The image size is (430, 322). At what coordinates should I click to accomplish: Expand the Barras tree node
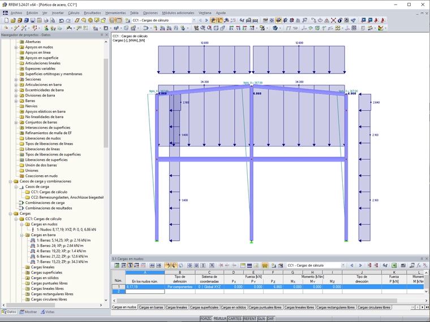pyautogui.click(x=16, y=101)
